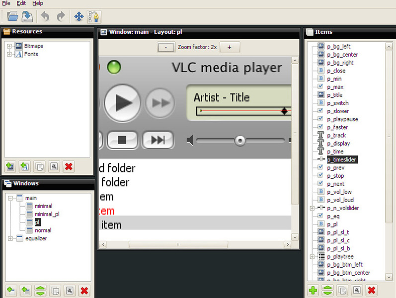
Task: Select p_stop checkbox item
Action: click(335, 176)
